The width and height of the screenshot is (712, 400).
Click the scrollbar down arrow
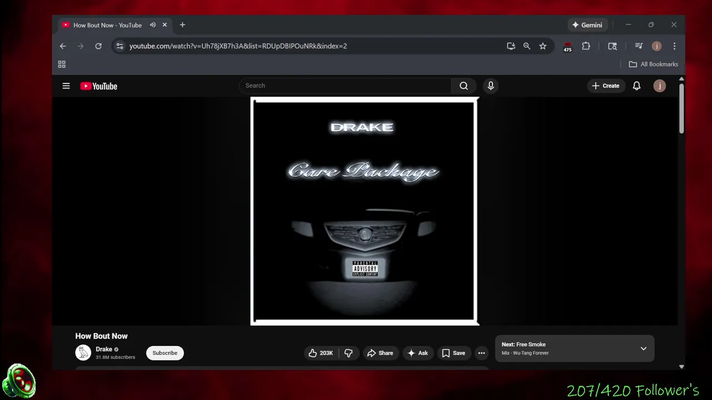click(681, 367)
